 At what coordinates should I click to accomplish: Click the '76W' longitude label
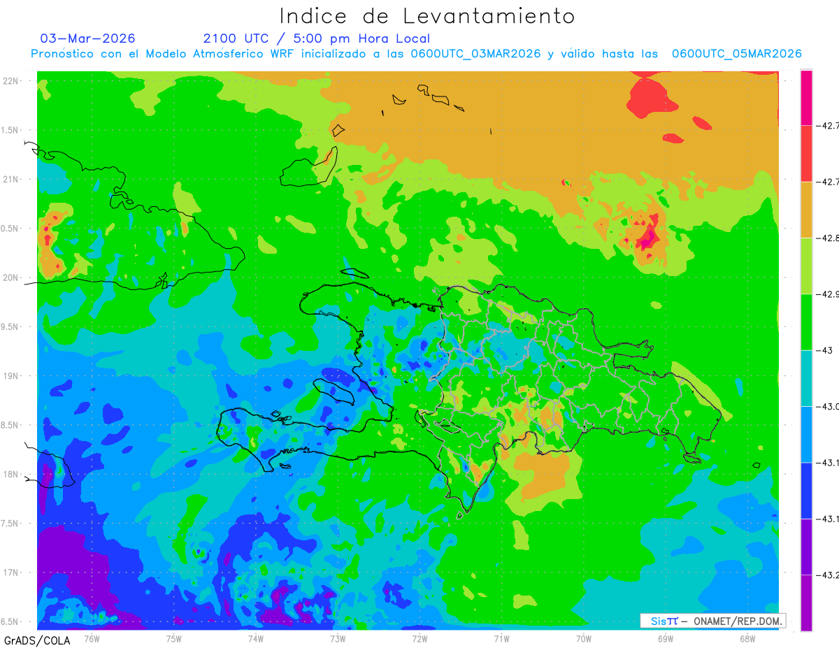[x=92, y=639]
